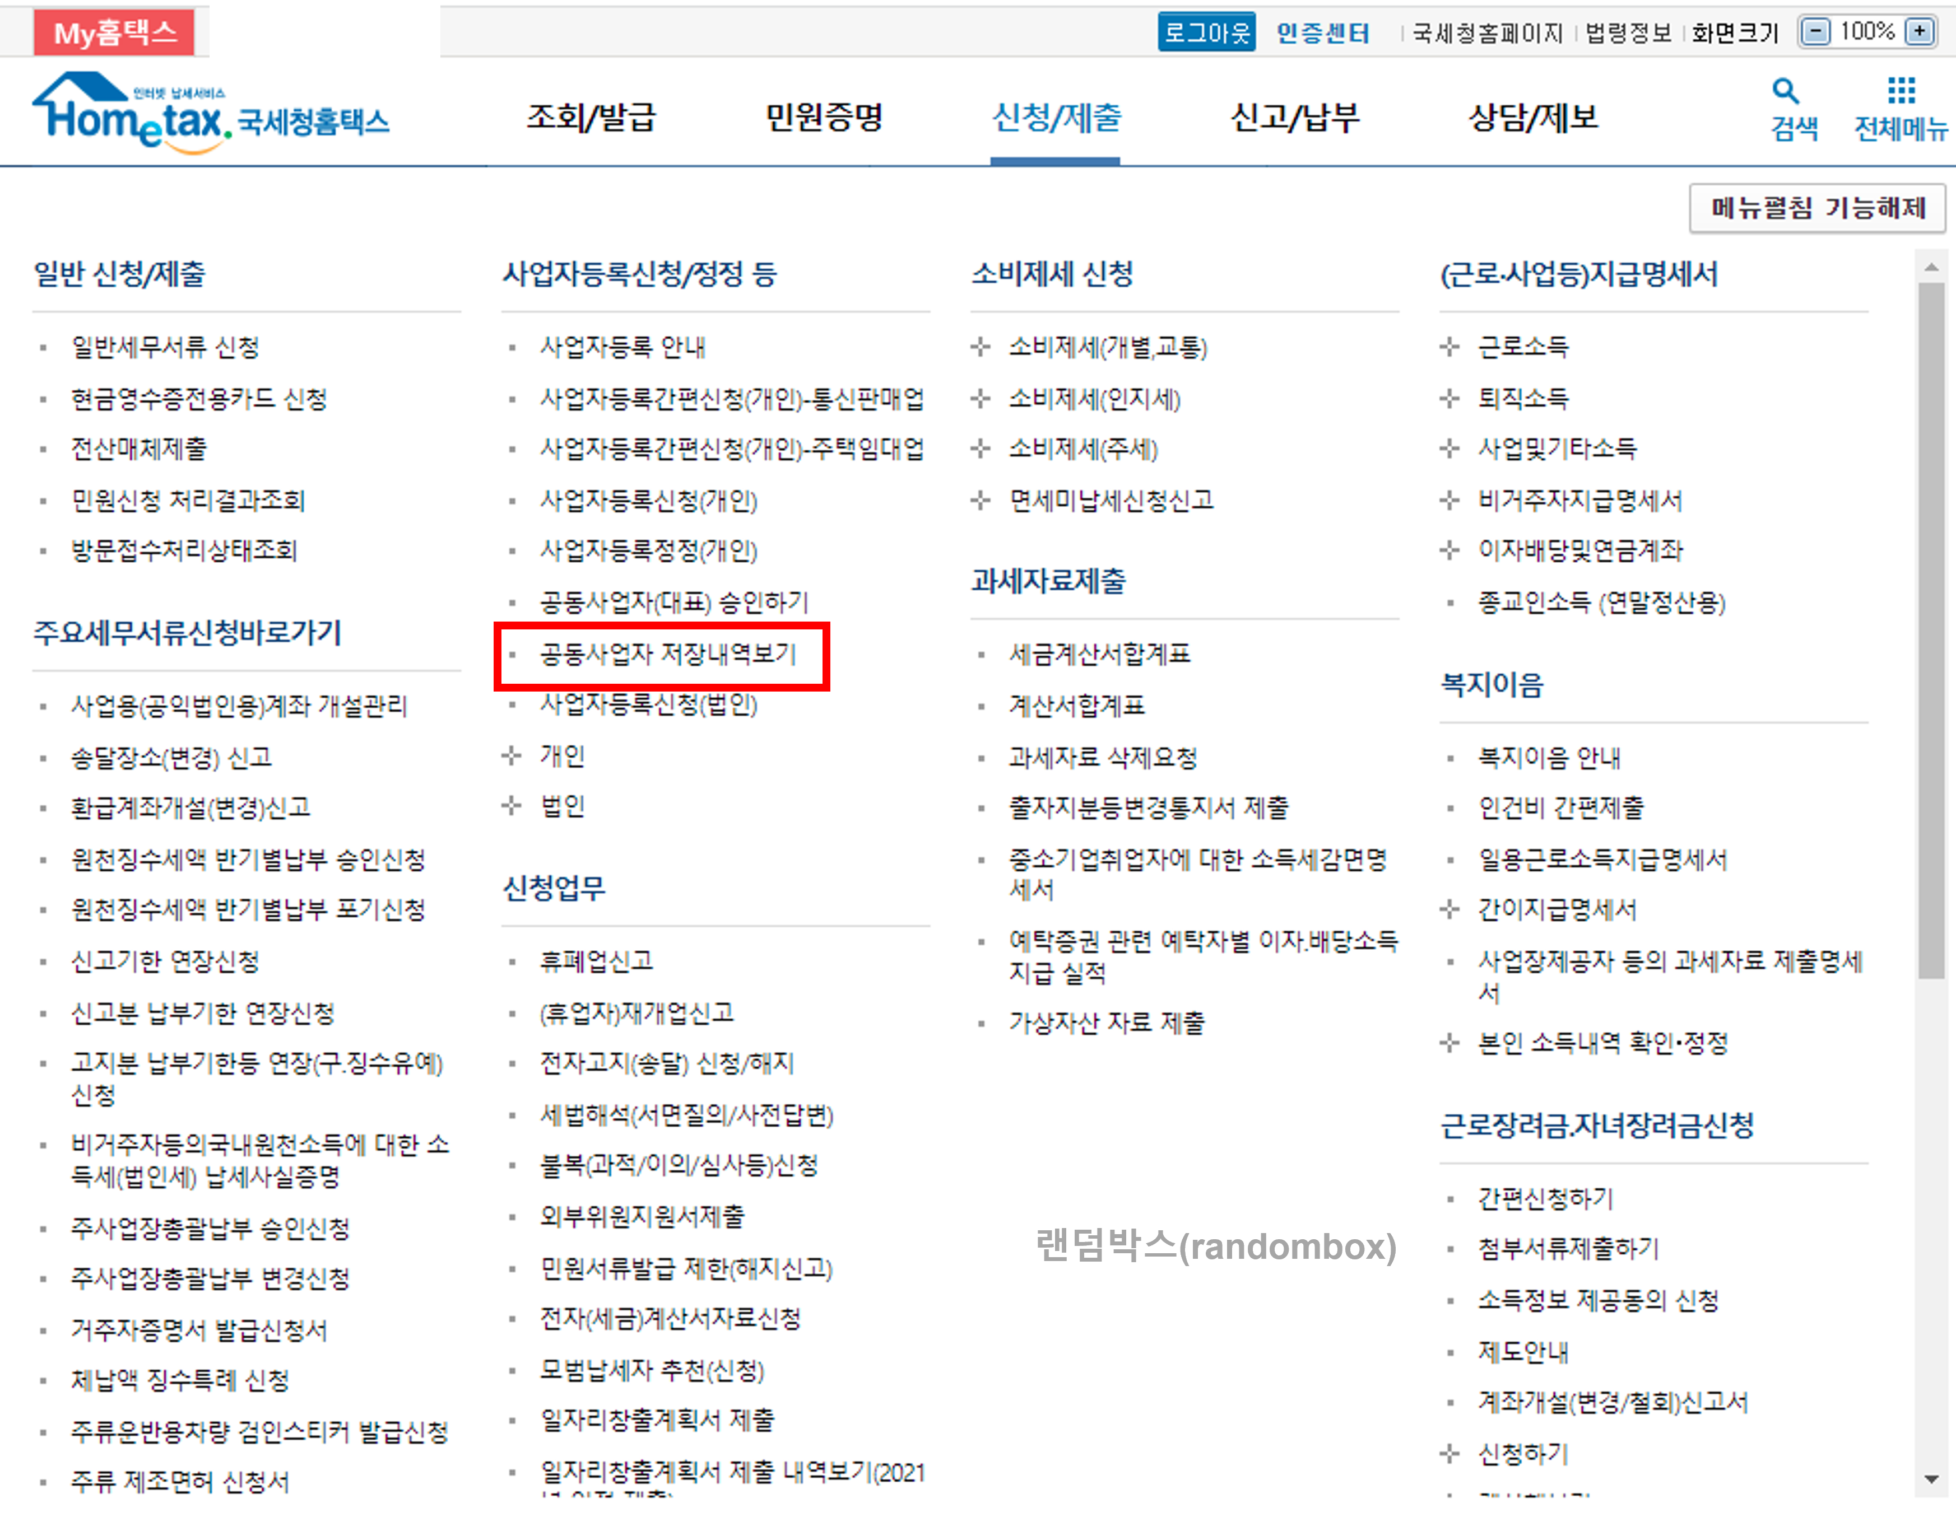Open the 상담/제보 menu

click(1532, 117)
